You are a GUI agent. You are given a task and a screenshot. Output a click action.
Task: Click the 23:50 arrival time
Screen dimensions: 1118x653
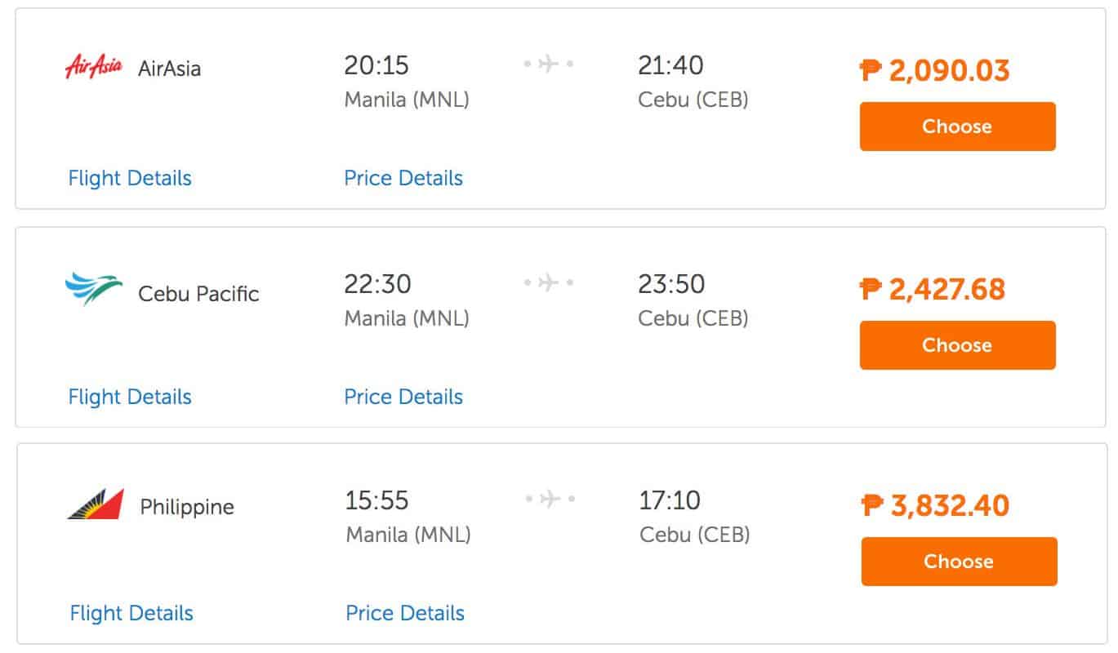(x=671, y=284)
